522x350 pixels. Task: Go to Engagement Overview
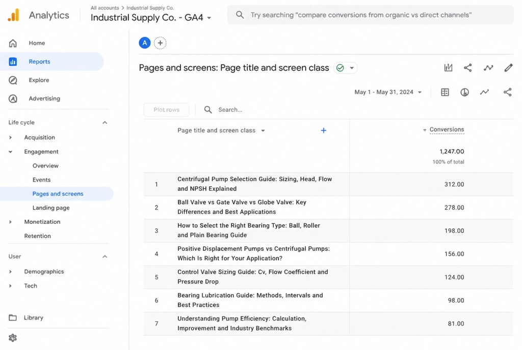coord(45,166)
